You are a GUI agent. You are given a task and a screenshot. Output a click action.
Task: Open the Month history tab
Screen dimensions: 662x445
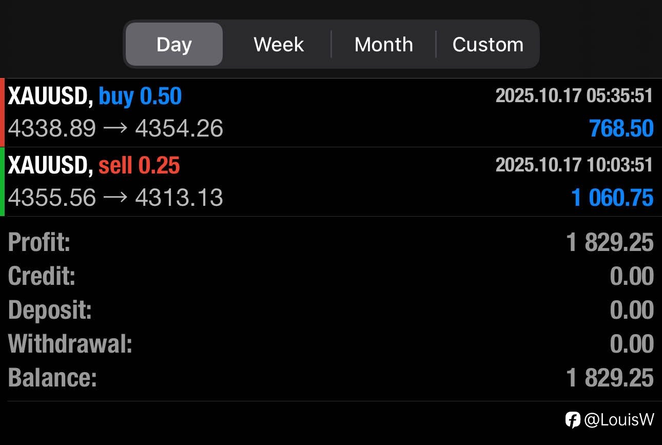(x=383, y=45)
